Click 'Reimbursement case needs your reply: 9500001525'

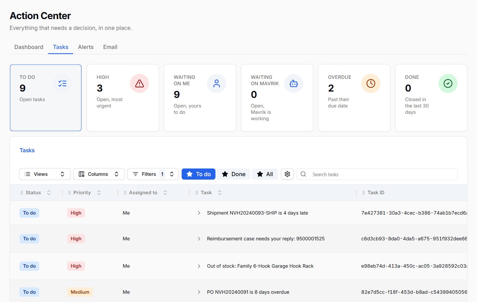coord(266,239)
